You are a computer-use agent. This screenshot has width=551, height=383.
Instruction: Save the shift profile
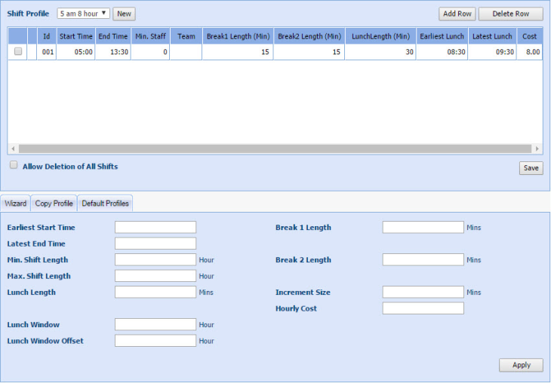pyautogui.click(x=531, y=168)
